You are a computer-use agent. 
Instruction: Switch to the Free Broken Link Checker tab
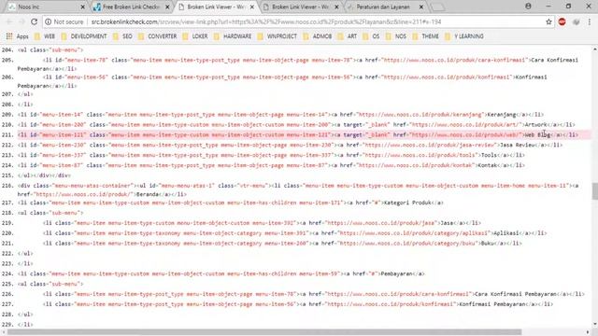pyautogui.click(x=130, y=7)
